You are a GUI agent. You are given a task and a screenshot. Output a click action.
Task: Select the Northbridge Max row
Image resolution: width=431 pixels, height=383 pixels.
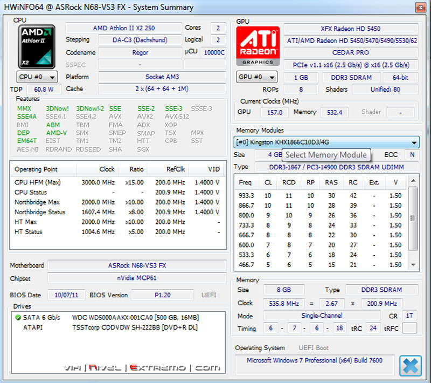pyautogui.click(x=117, y=202)
